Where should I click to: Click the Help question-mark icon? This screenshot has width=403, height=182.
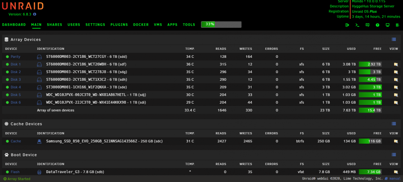378,25
